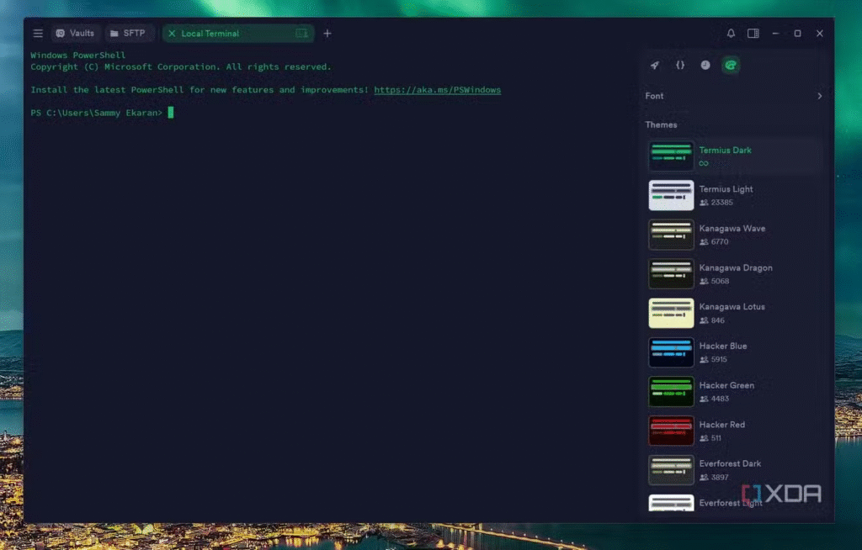
Task: Expand the Font settings chevron
Action: tap(819, 96)
